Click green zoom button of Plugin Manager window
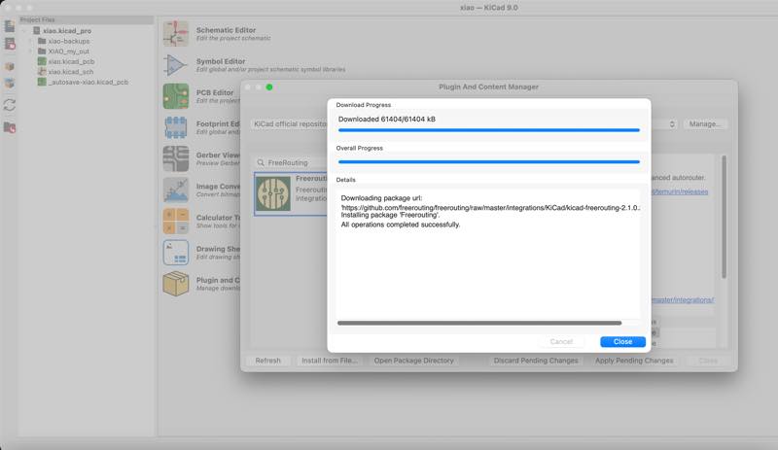 point(269,87)
